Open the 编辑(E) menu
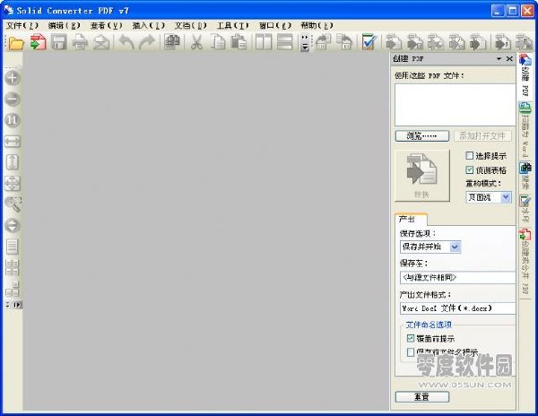Screen dimensions: 538x416 (65, 25)
